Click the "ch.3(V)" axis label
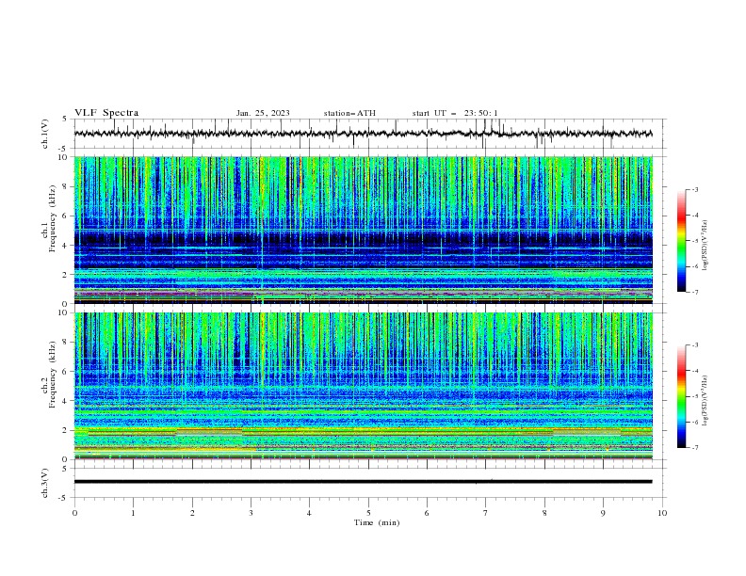 [x=45, y=483]
